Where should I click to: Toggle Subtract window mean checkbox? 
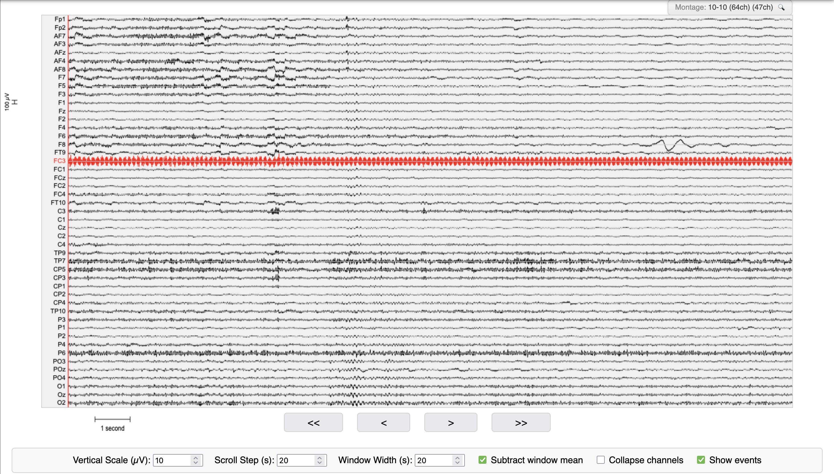click(x=483, y=460)
